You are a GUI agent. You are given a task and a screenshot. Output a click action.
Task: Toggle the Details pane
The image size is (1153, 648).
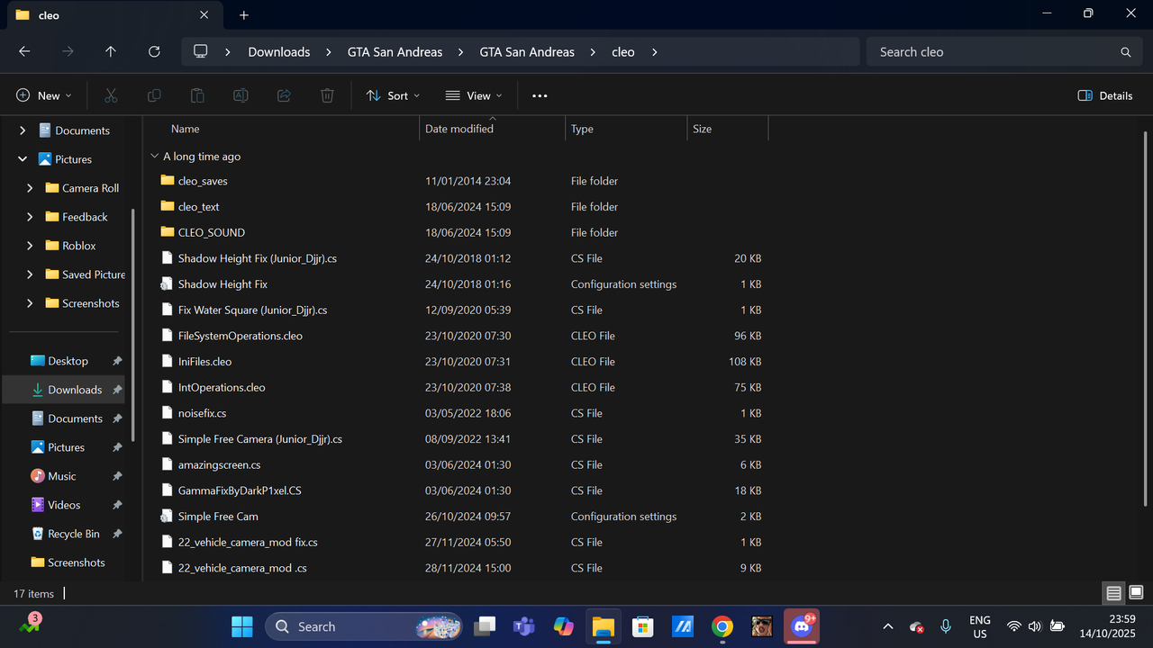point(1105,95)
